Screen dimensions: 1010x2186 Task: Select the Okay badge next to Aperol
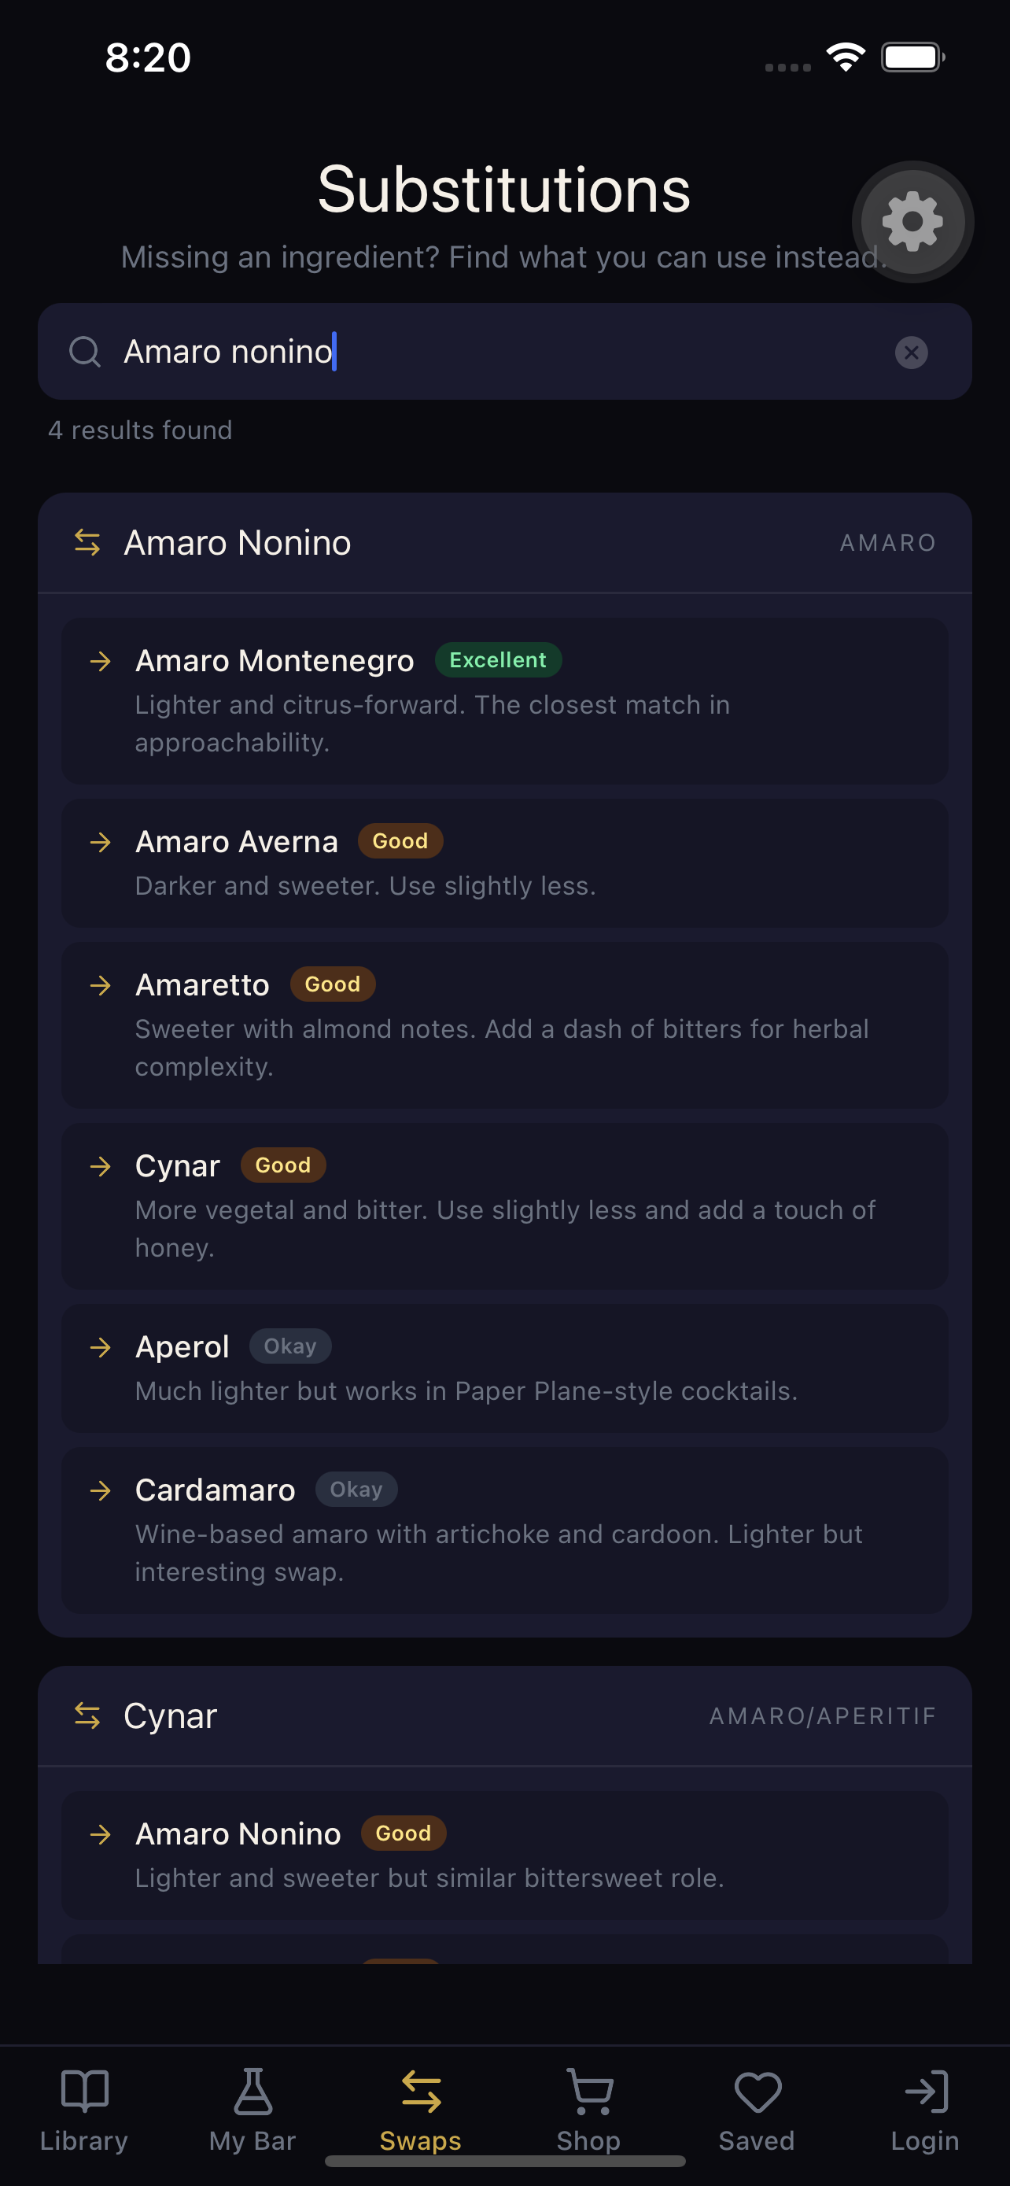pyautogui.click(x=290, y=1346)
